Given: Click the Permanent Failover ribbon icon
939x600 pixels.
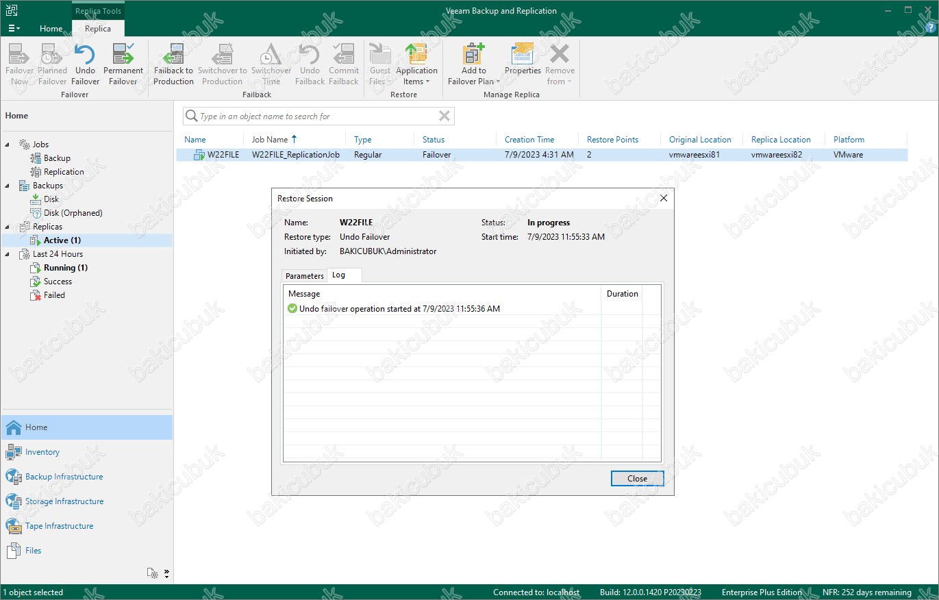Looking at the screenshot, I should 123,65.
